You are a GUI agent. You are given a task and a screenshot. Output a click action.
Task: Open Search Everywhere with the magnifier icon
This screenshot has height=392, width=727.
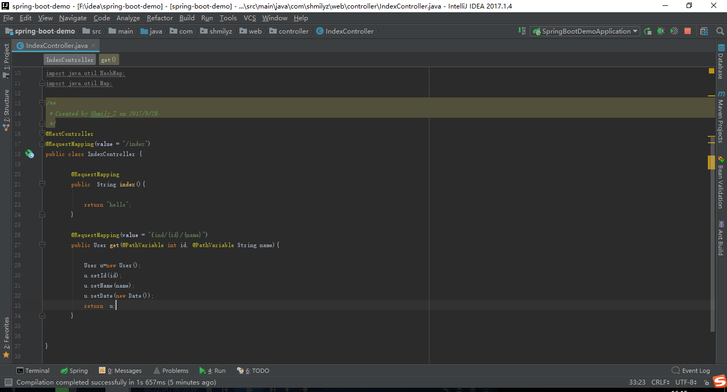pos(720,31)
